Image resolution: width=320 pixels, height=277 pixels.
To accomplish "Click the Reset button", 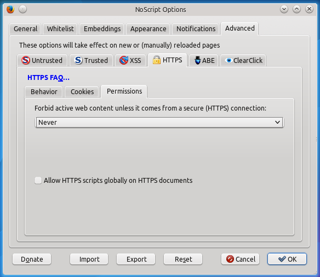I will [183, 259].
